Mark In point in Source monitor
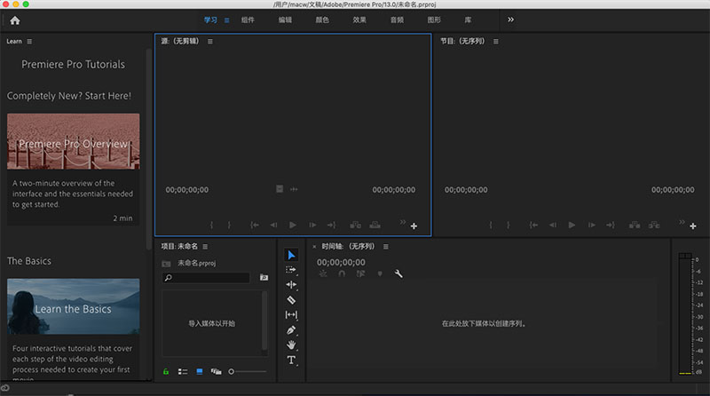This screenshot has width=710, height=396. (x=211, y=225)
